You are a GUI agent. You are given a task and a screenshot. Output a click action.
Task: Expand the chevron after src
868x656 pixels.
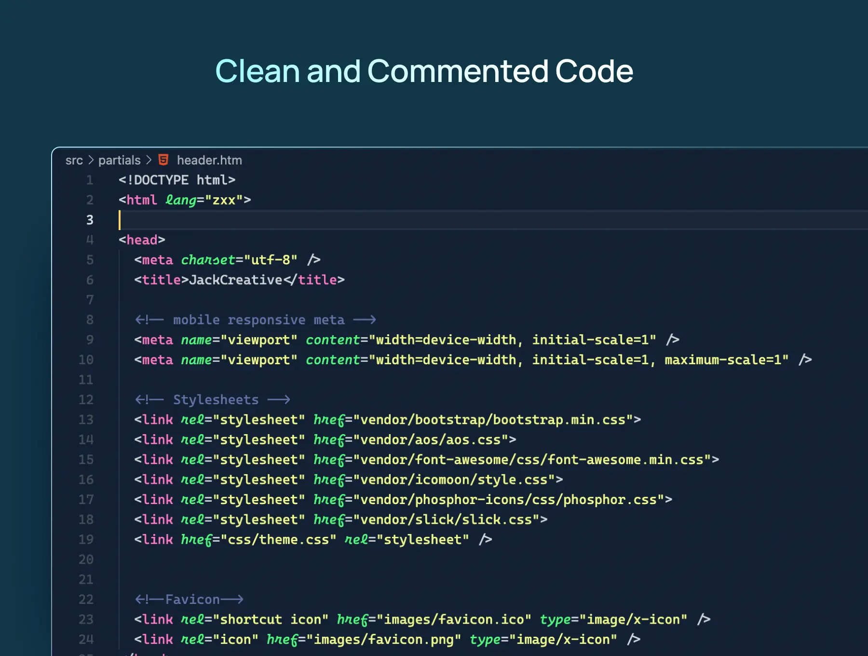tap(91, 160)
